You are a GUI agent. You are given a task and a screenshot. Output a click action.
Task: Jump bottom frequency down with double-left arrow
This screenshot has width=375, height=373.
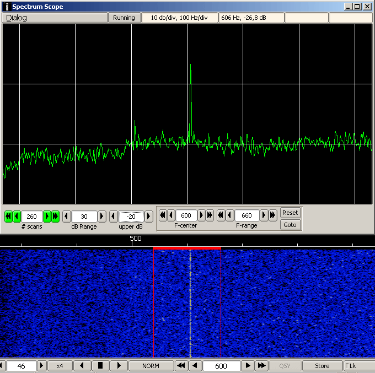tap(181, 366)
